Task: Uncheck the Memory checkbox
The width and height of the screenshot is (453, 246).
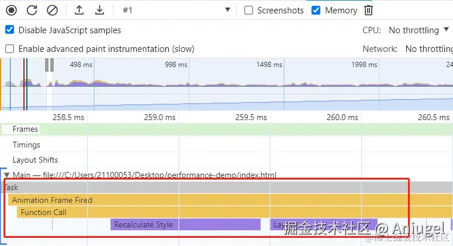Action: pyautogui.click(x=316, y=10)
